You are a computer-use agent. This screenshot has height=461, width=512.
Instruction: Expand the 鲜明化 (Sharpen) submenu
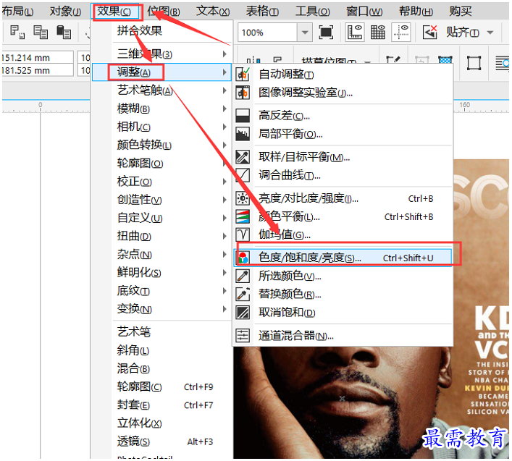coord(162,273)
